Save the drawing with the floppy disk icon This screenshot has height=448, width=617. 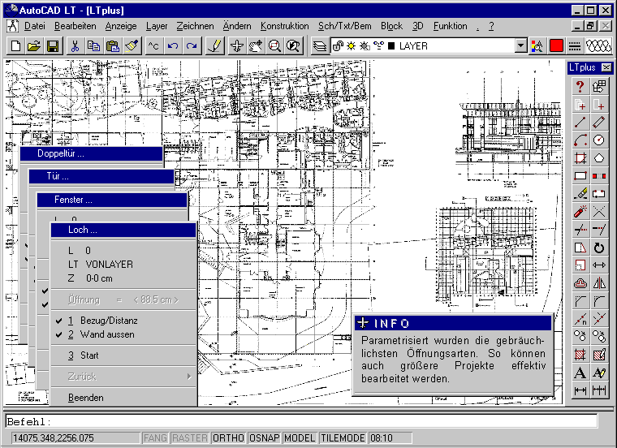point(53,46)
